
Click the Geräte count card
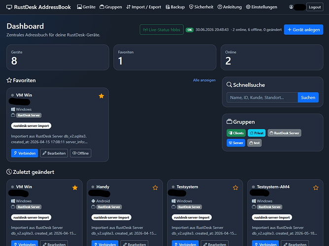58,57
